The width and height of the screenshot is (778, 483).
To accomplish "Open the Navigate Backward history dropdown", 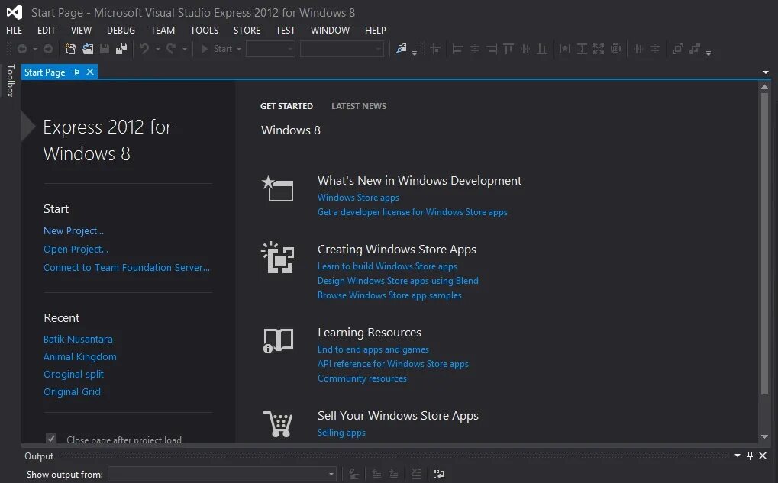I will [34, 49].
